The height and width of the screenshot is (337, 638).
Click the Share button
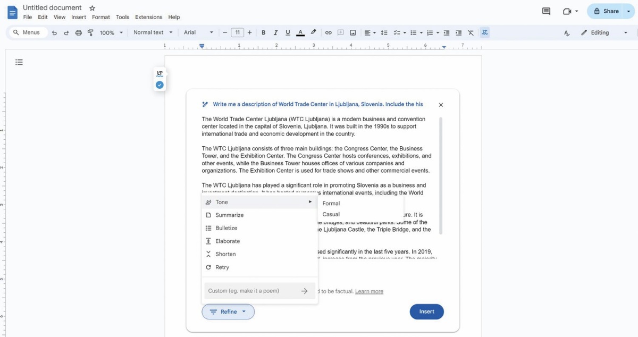click(x=606, y=11)
